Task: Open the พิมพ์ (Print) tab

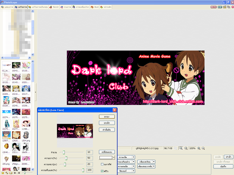Action: pos(94,7)
